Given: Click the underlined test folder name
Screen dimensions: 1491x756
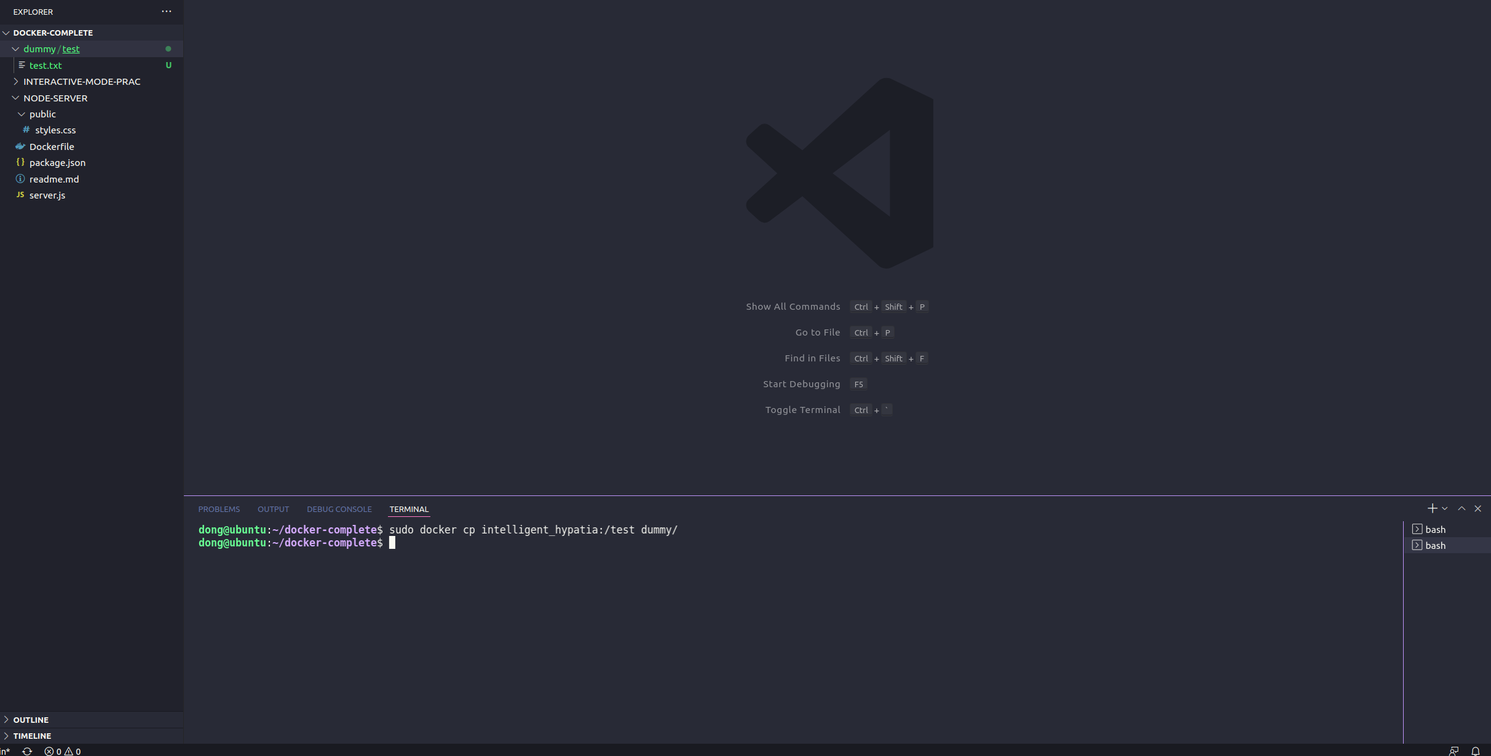Looking at the screenshot, I should coord(71,49).
